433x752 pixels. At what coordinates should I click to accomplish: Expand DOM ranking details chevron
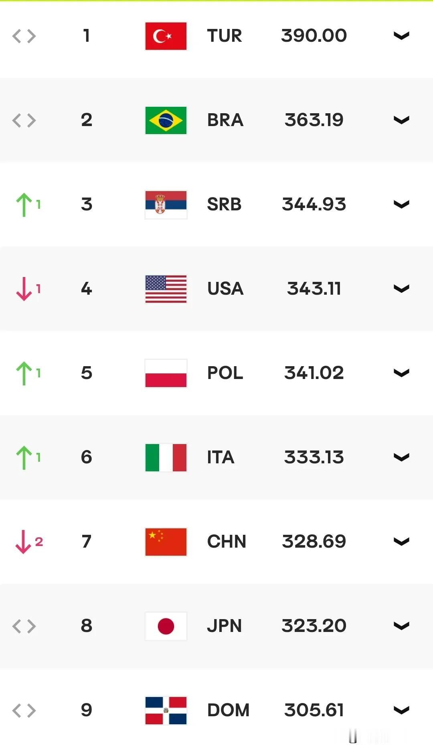pyautogui.click(x=401, y=711)
